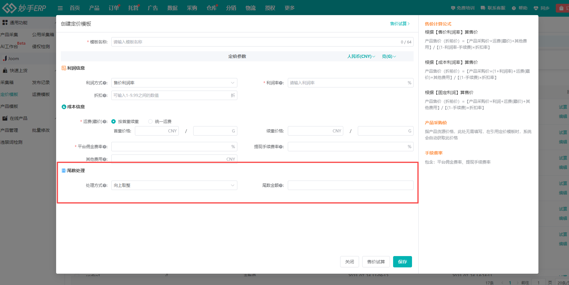Click the 保存 save button
569x285 pixels.
coord(402,261)
